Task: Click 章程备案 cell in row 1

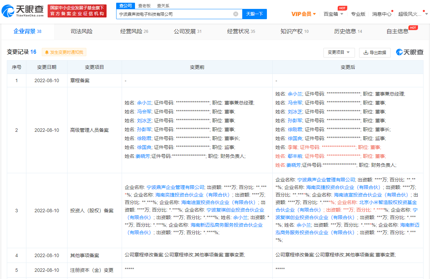Action: pos(95,81)
